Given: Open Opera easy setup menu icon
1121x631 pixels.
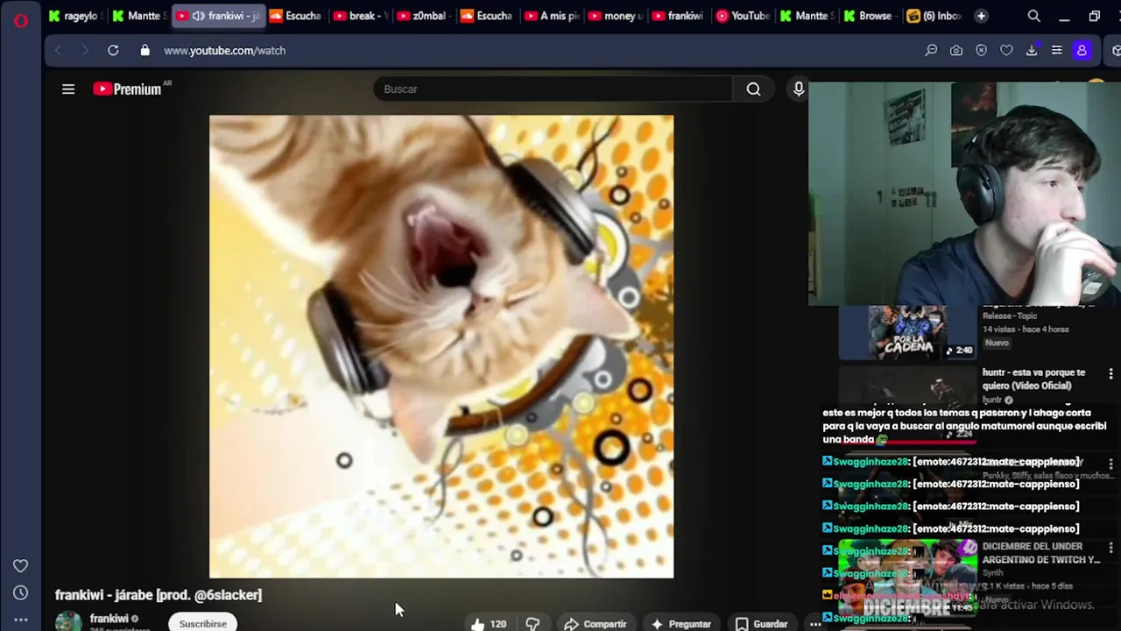Looking at the screenshot, I should tap(1057, 51).
